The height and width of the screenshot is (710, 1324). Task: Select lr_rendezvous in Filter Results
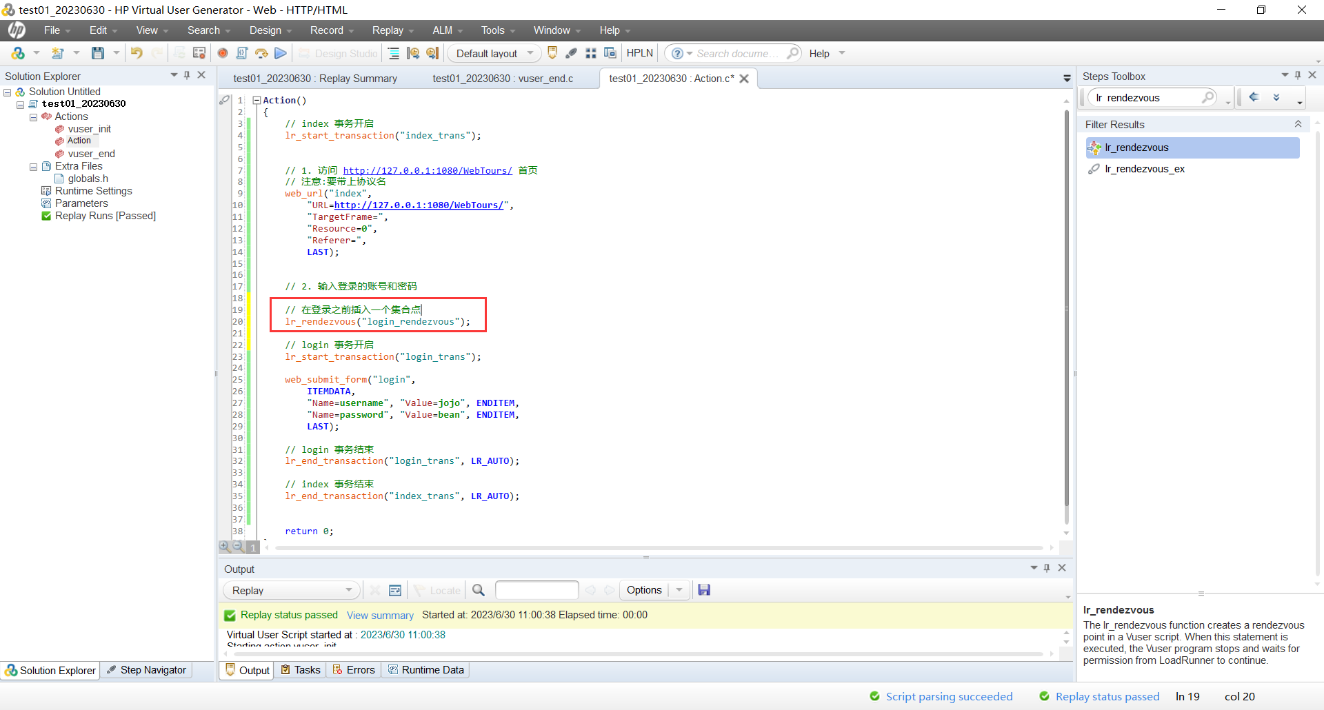(x=1192, y=148)
